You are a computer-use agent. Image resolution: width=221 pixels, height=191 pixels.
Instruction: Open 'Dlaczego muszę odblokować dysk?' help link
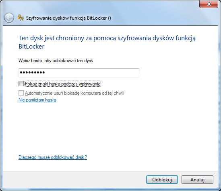53,157
